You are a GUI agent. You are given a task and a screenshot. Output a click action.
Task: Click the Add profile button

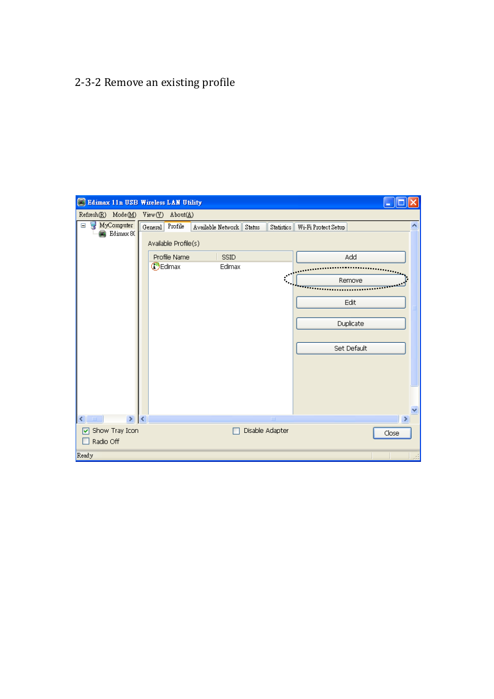tap(351, 257)
